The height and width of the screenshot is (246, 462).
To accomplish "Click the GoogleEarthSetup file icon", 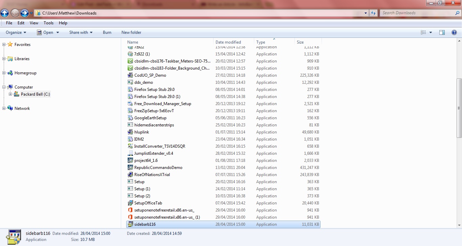I will pos(130,118).
